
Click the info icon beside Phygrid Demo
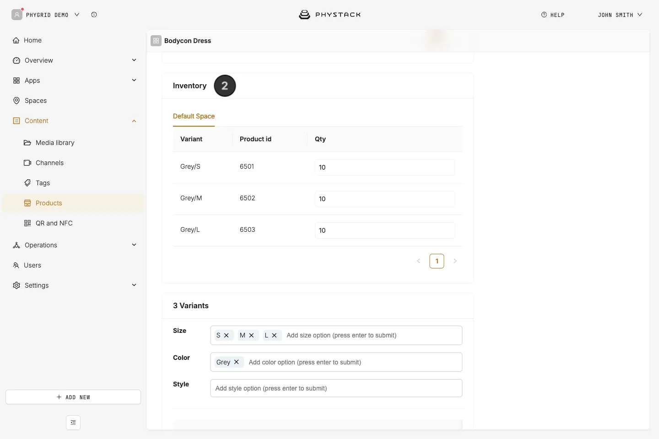(94, 15)
